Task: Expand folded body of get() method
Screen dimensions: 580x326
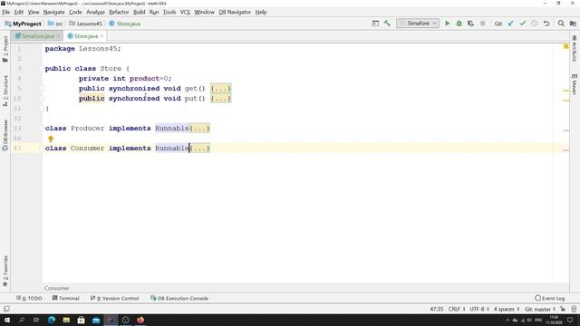Action: [x=220, y=89]
